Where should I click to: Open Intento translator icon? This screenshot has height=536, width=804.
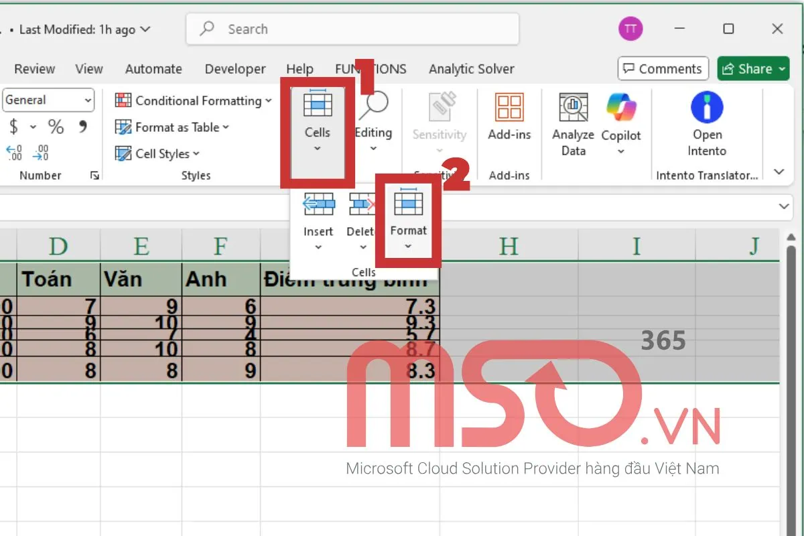pyautogui.click(x=707, y=107)
